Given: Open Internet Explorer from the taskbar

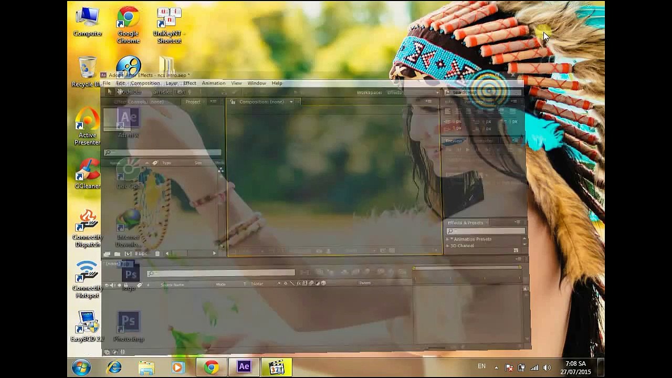Looking at the screenshot, I should (114, 367).
